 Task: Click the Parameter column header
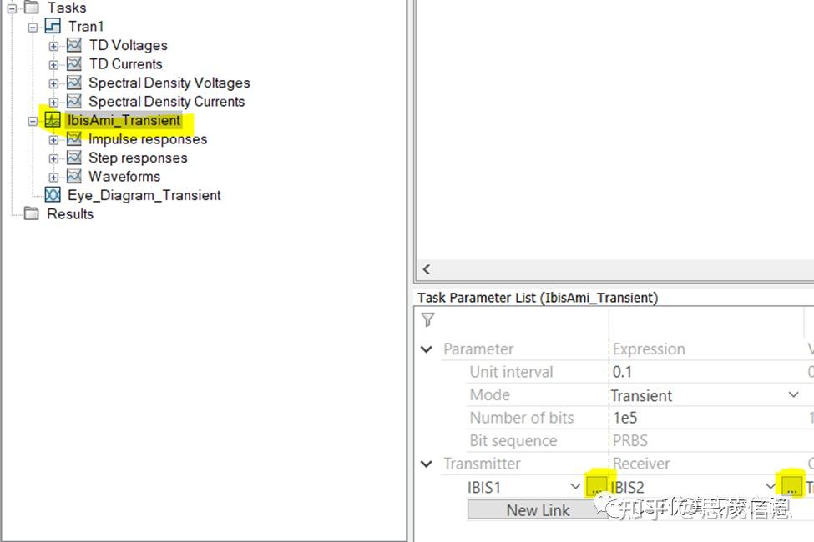click(x=478, y=349)
